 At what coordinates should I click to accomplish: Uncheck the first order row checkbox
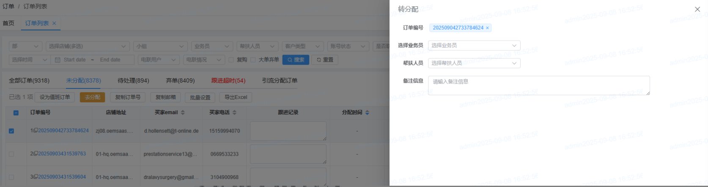click(11, 131)
